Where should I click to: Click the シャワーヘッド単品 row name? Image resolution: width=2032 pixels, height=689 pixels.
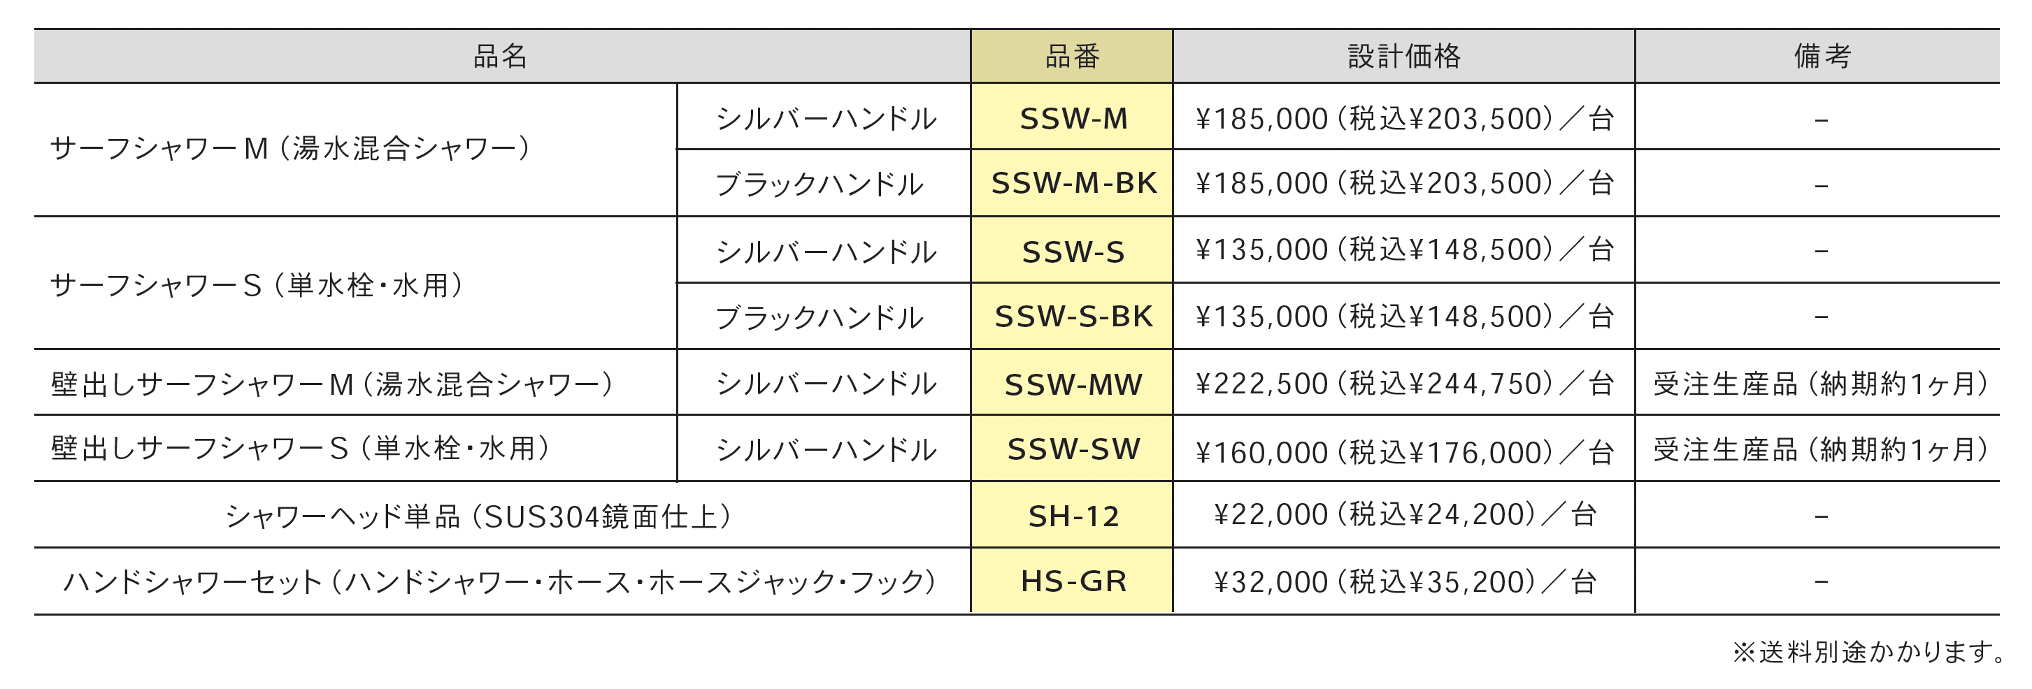tap(480, 516)
